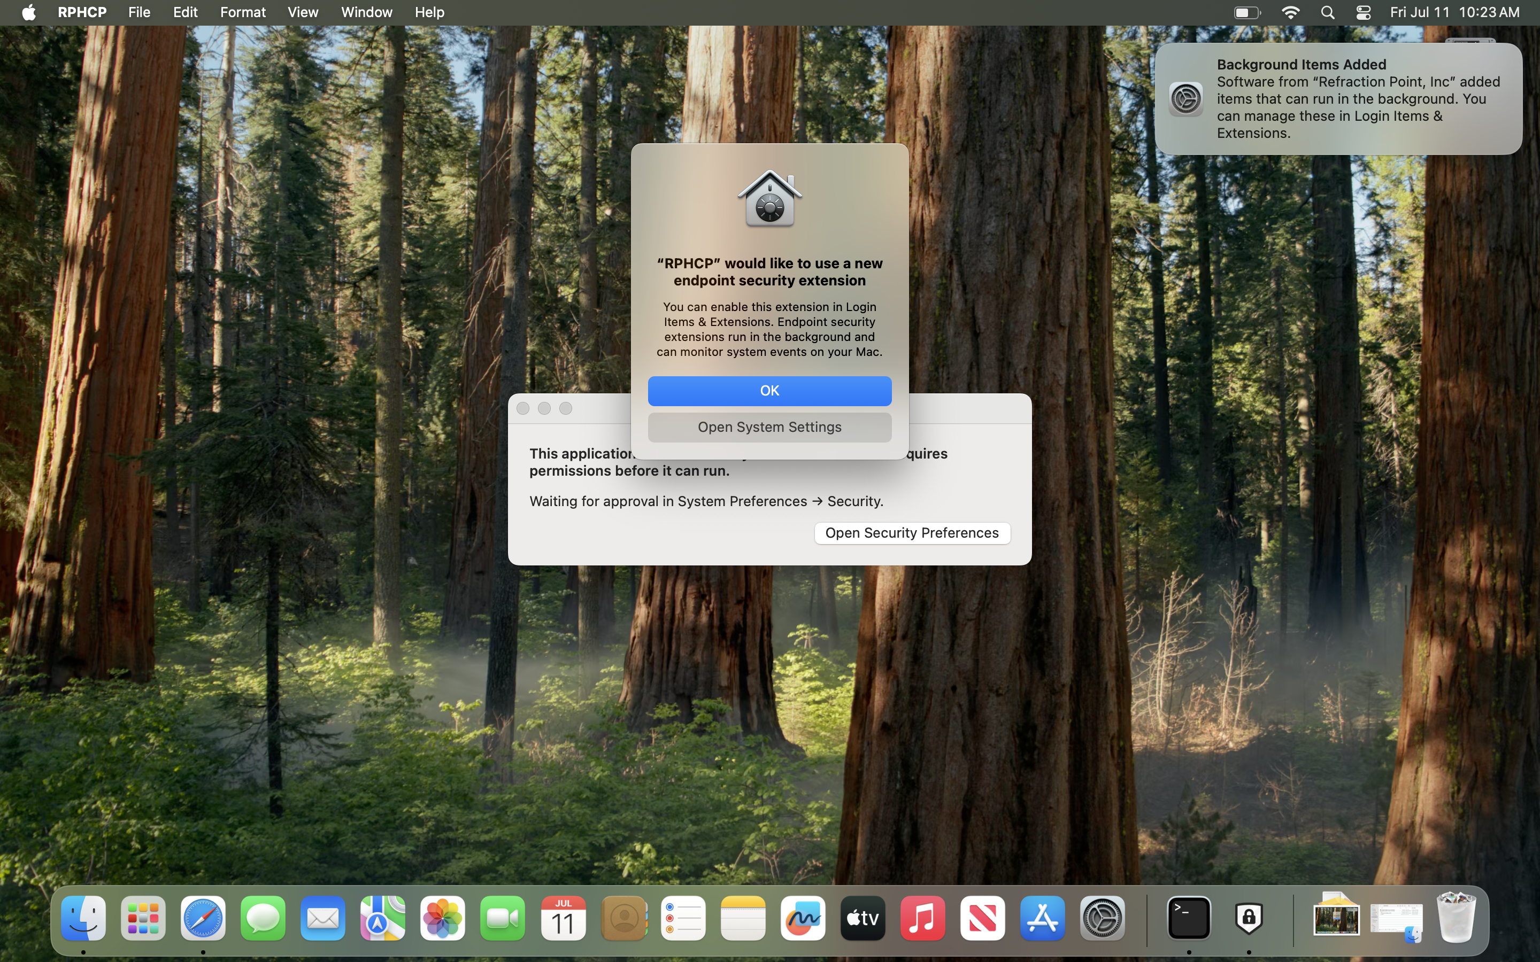
Task: Open the Window menu
Action: tap(366, 12)
